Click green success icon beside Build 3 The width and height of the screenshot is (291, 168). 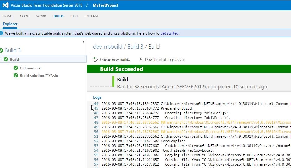pyautogui.click(x=2, y=50)
